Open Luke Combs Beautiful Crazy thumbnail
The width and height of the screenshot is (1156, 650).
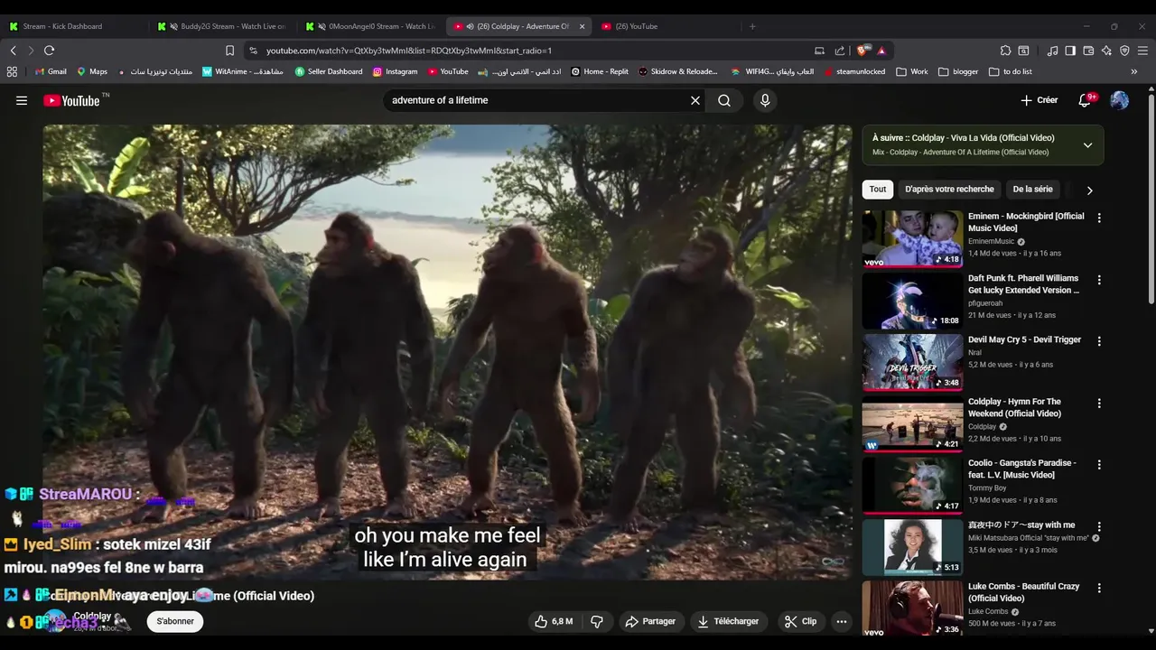tap(912, 608)
